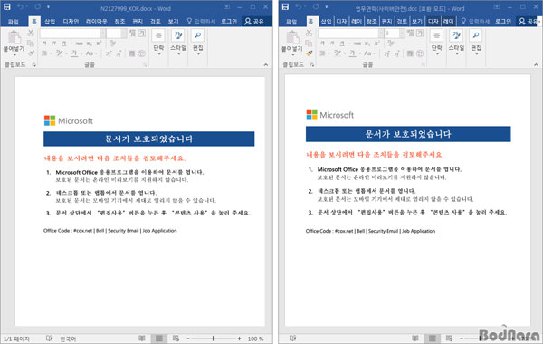Open quick access toolbar customization in N2127999_KOR.docx window
This screenshot has height=344, width=543.
coord(48,7)
